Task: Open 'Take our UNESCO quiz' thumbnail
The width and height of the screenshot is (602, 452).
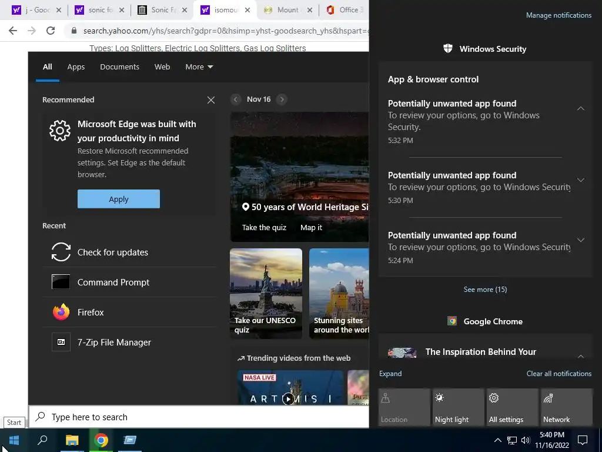Action: tap(266, 294)
